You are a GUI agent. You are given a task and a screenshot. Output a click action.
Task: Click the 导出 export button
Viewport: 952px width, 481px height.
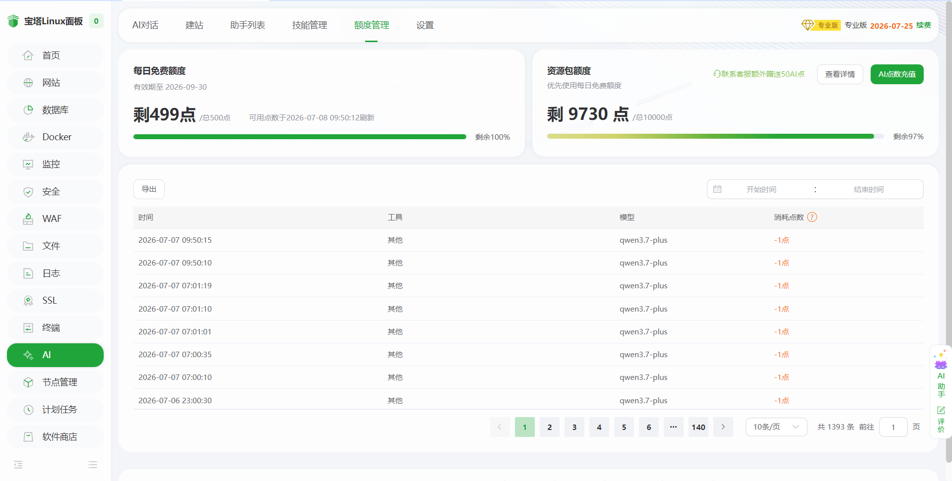pos(149,189)
